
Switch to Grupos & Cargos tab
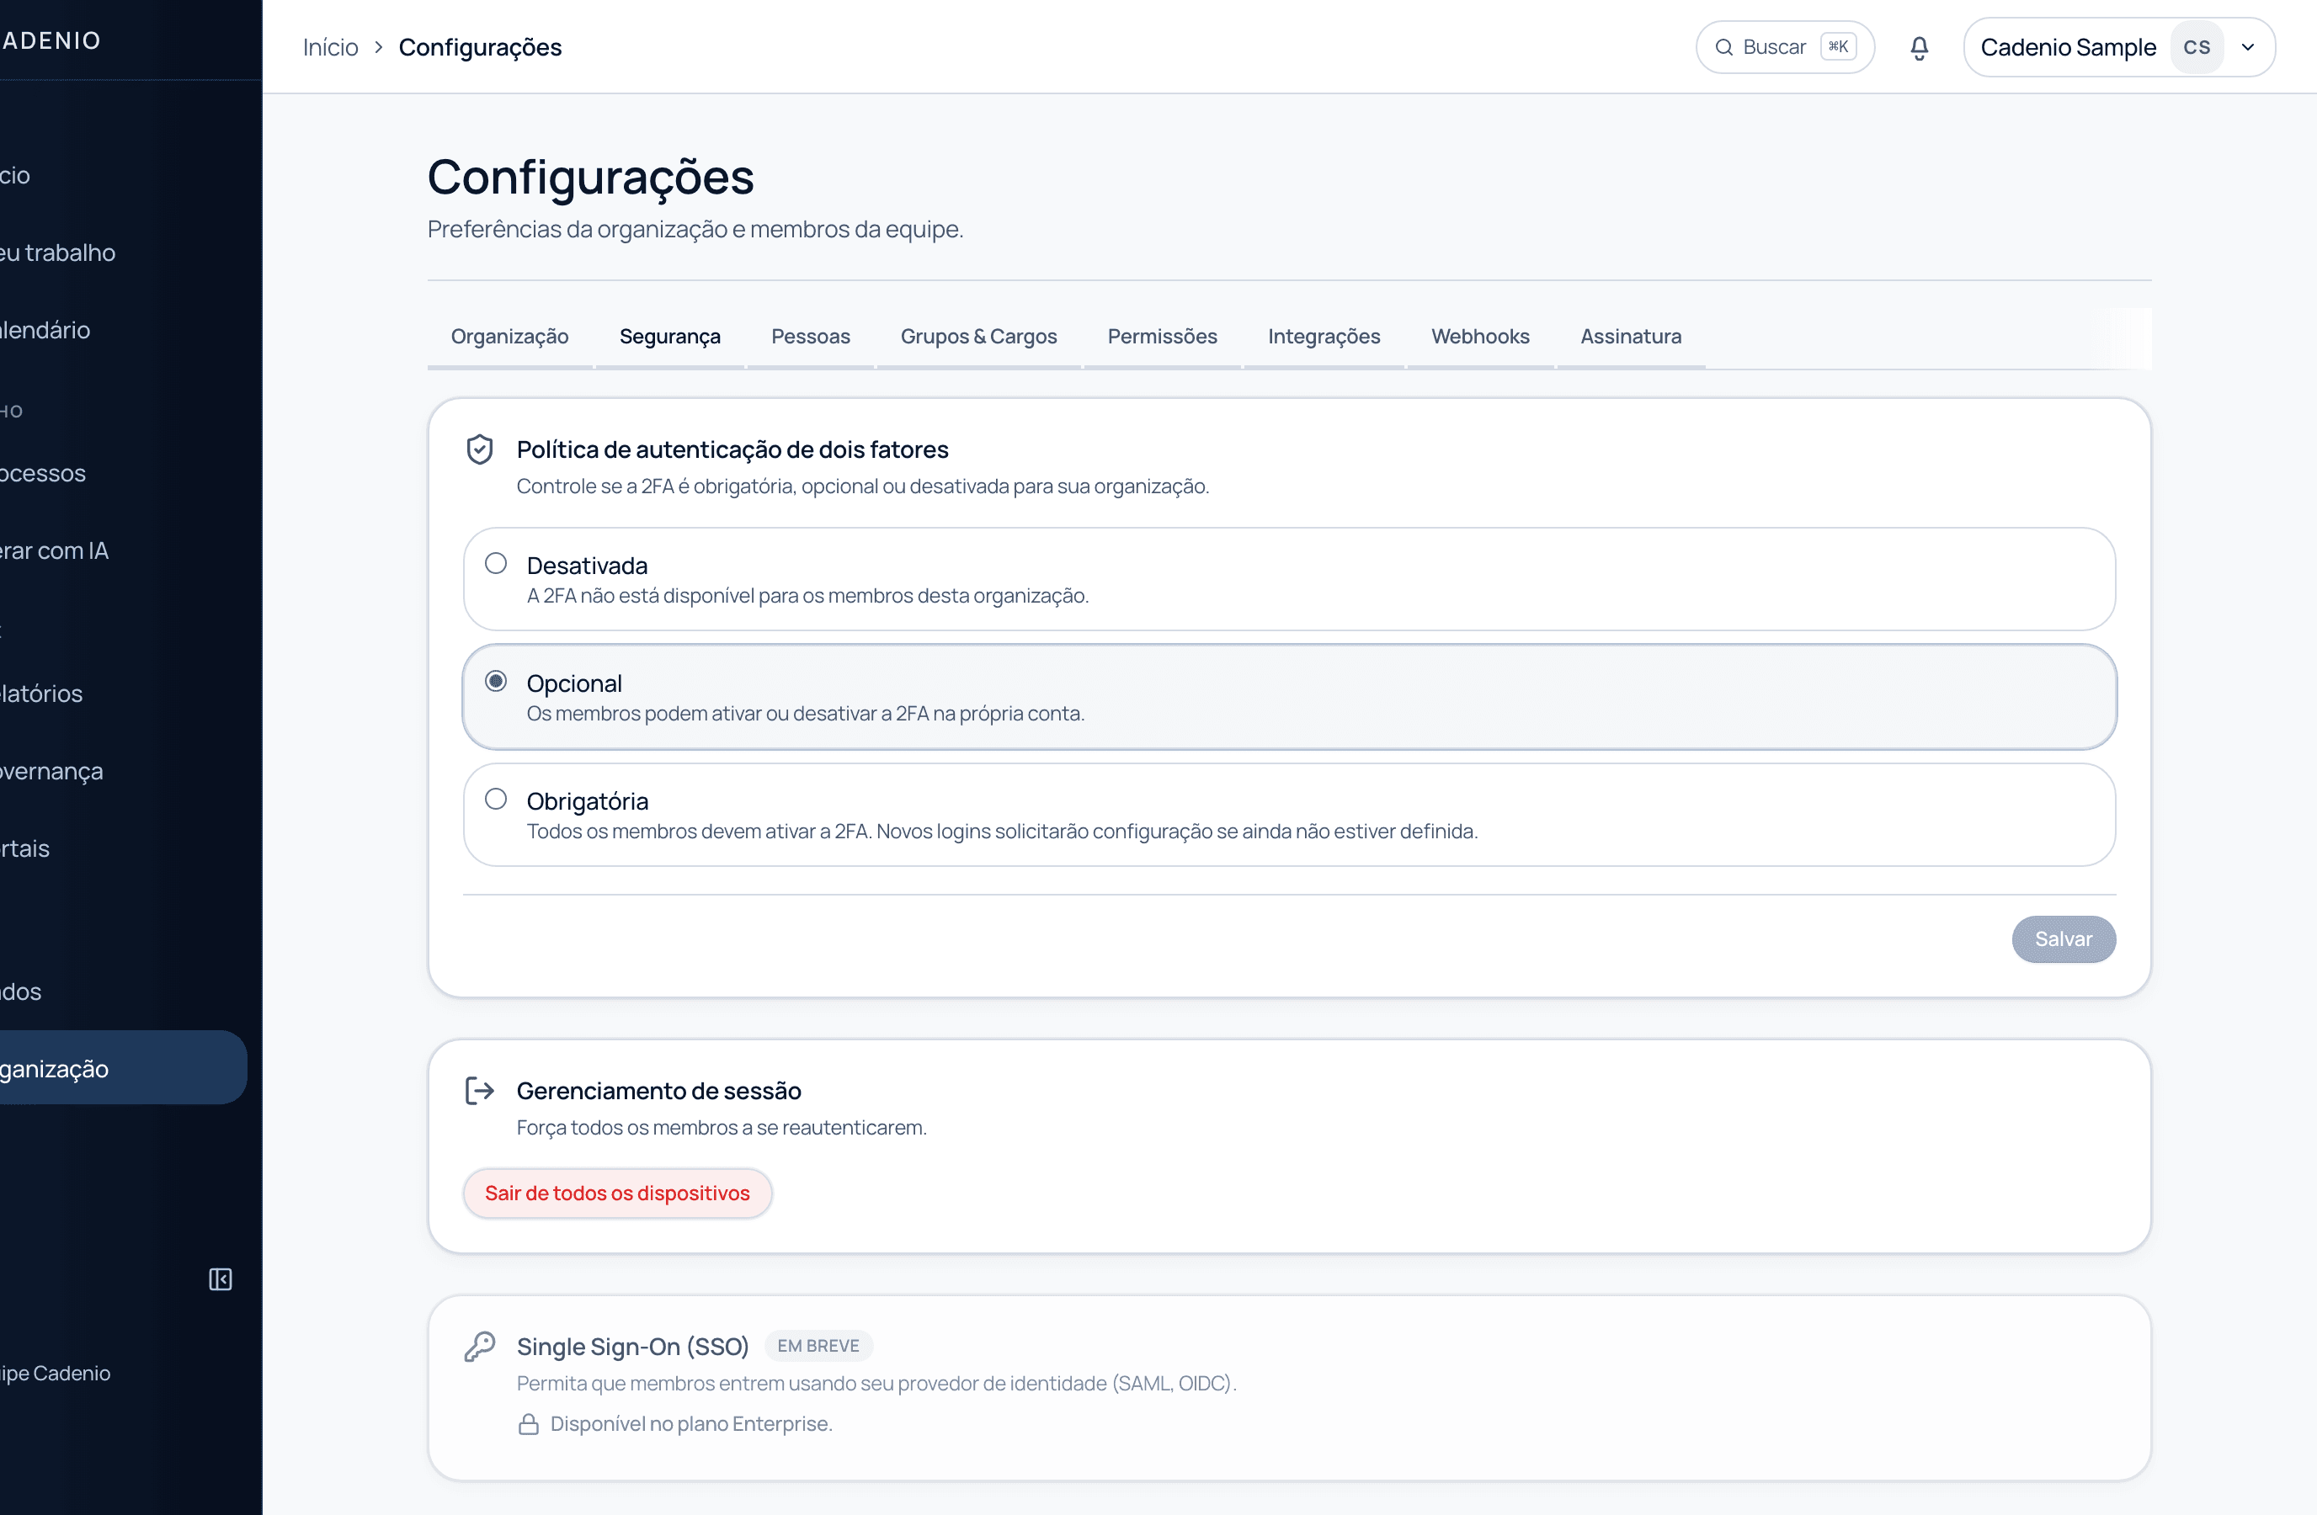(978, 337)
